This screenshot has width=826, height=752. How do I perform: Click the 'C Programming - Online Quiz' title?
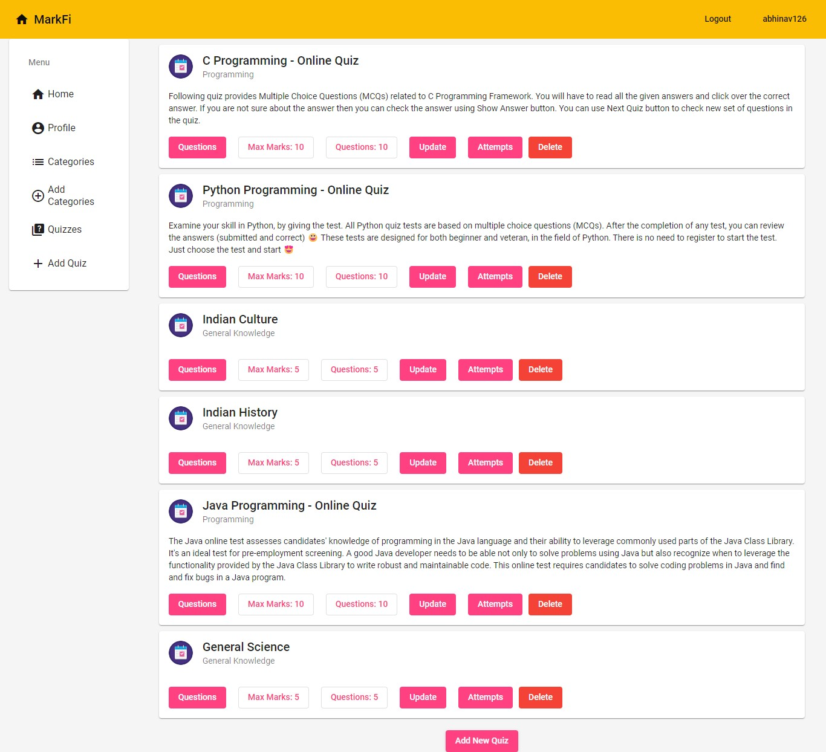281,60
